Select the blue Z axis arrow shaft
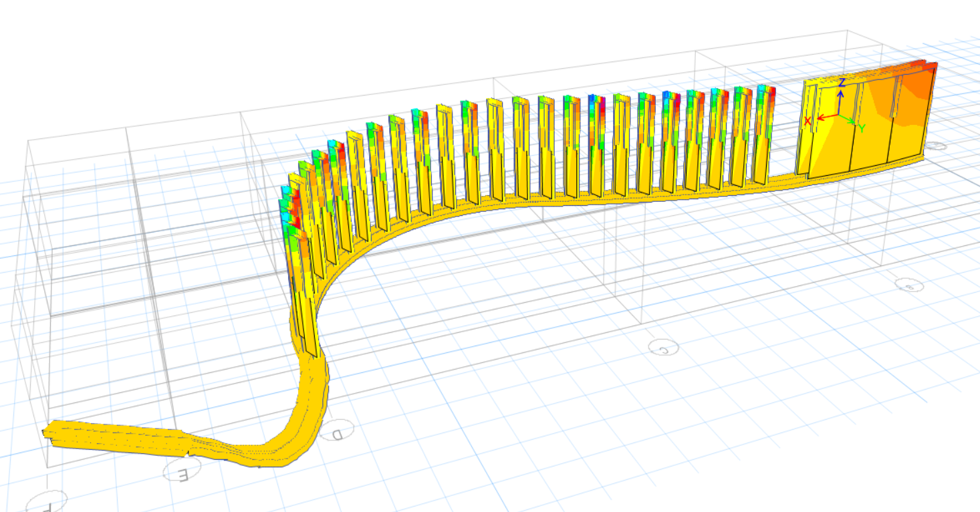The height and width of the screenshot is (512, 980). tap(841, 100)
